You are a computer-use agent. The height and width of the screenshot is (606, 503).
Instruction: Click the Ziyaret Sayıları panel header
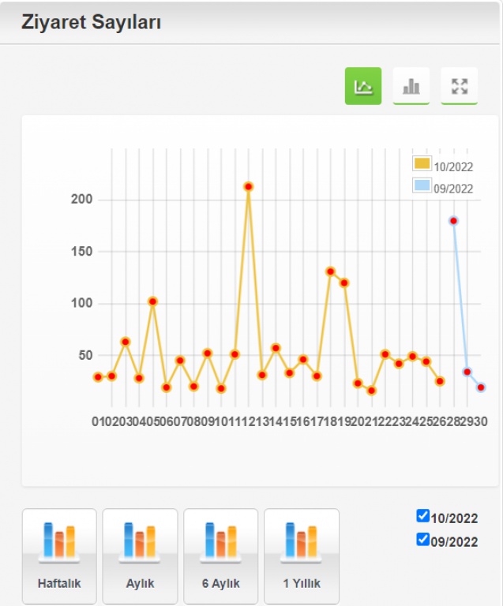(92, 23)
